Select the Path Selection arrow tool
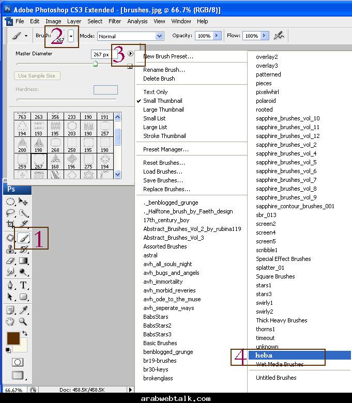The width and height of the screenshot is (352, 403). 10,297
